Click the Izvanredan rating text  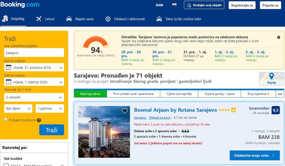click(x=259, y=108)
